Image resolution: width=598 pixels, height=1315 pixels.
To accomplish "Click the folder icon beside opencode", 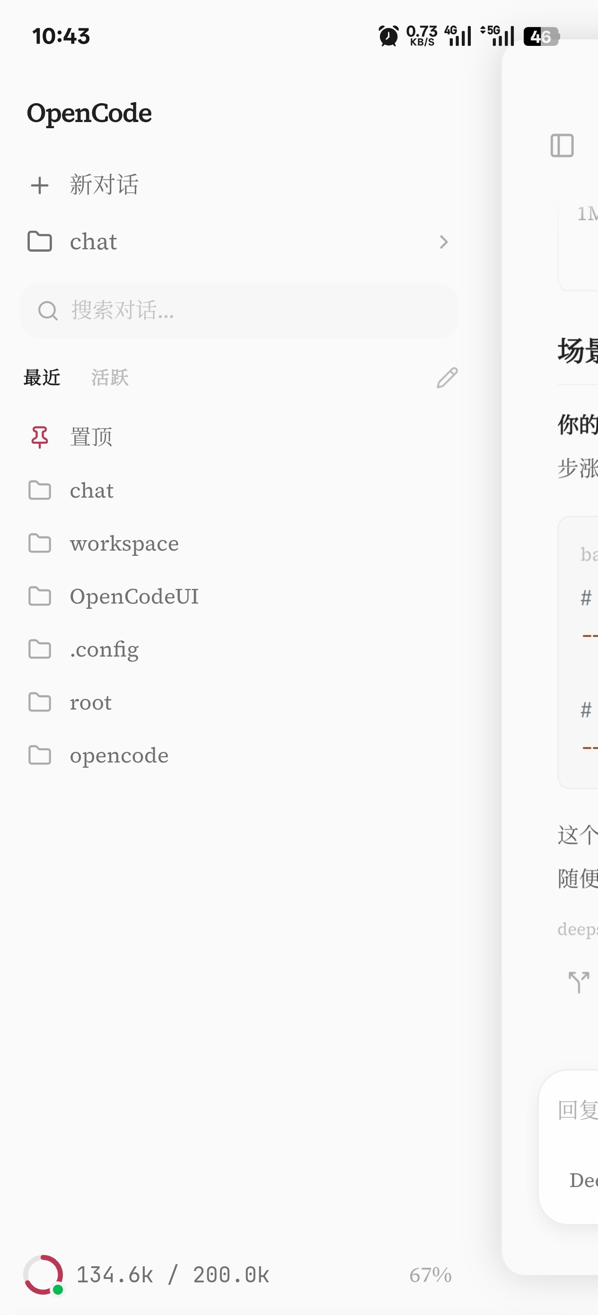I will (x=39, y=755).
